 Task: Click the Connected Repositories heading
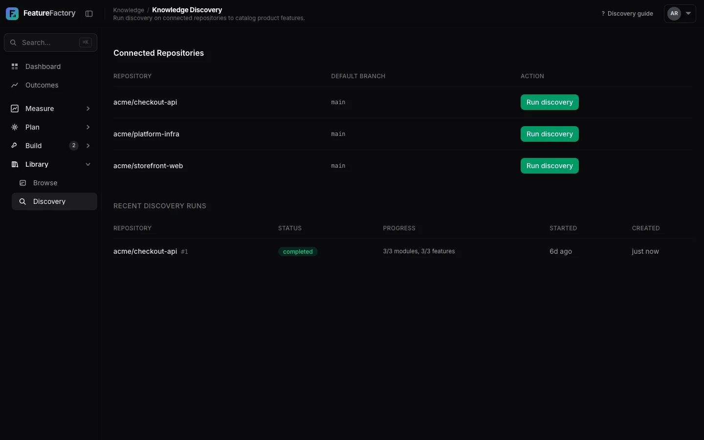pos(159,53)
